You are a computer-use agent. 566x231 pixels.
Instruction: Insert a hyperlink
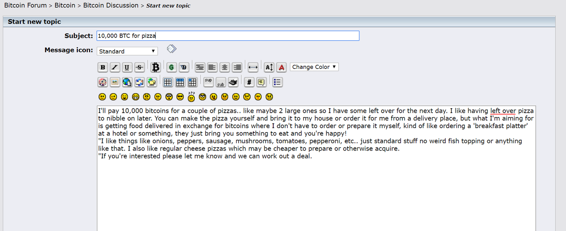127,82
